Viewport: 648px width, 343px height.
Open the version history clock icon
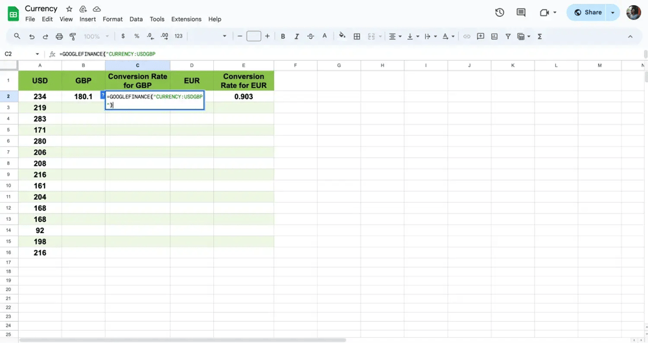[x=500, y=12]
